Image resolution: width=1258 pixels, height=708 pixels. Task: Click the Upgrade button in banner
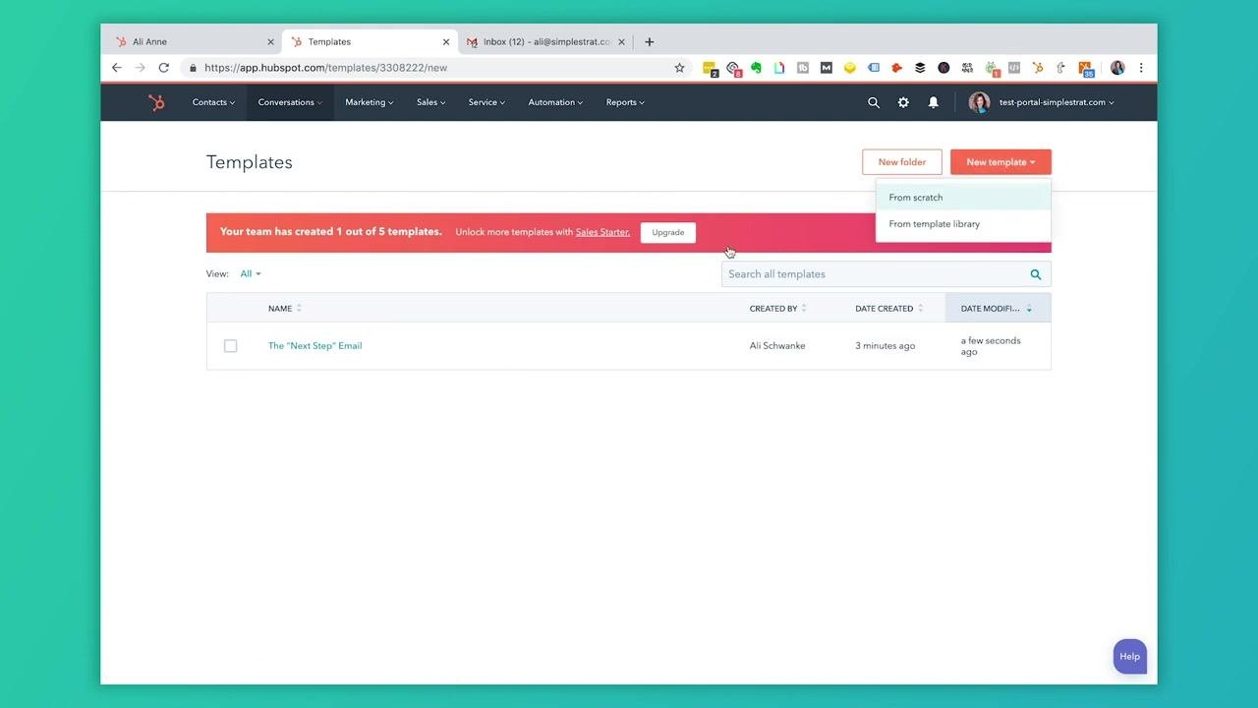tap(668, 233)
